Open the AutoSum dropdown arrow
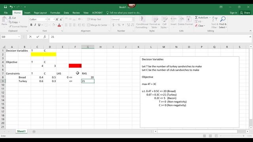This screenshot has height=142, width=253. [210, 17]
